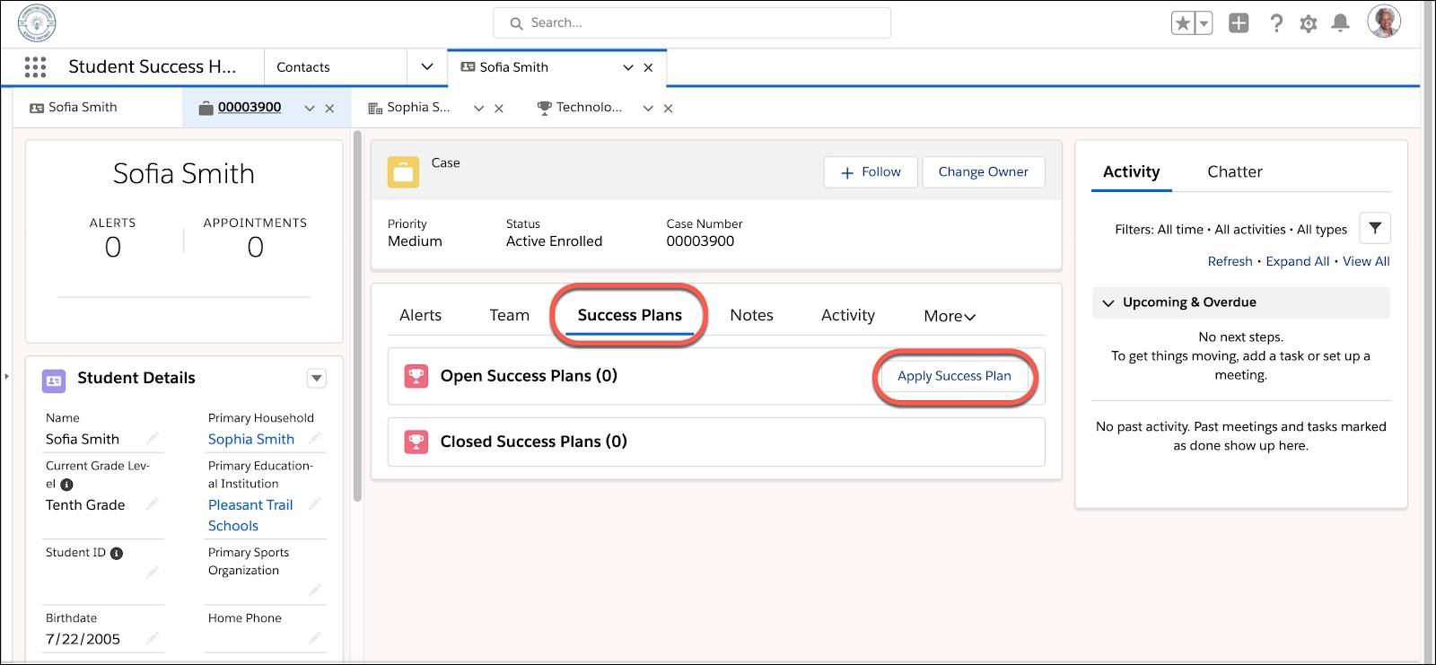Click the Change Owner button
The width and height of the screenshot is (1436, 665).
984,172
